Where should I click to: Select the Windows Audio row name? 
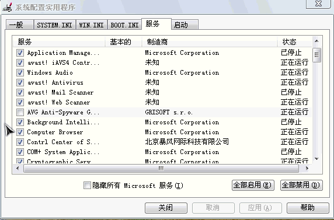coord(50,72)
